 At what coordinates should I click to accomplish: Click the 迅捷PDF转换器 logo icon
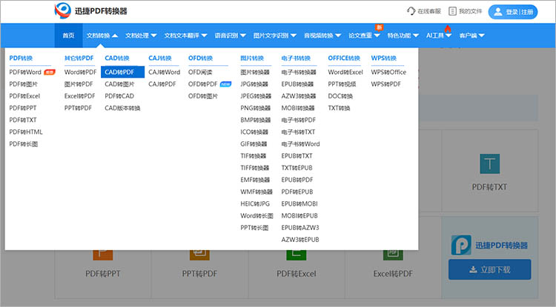(x=63, y=10)
